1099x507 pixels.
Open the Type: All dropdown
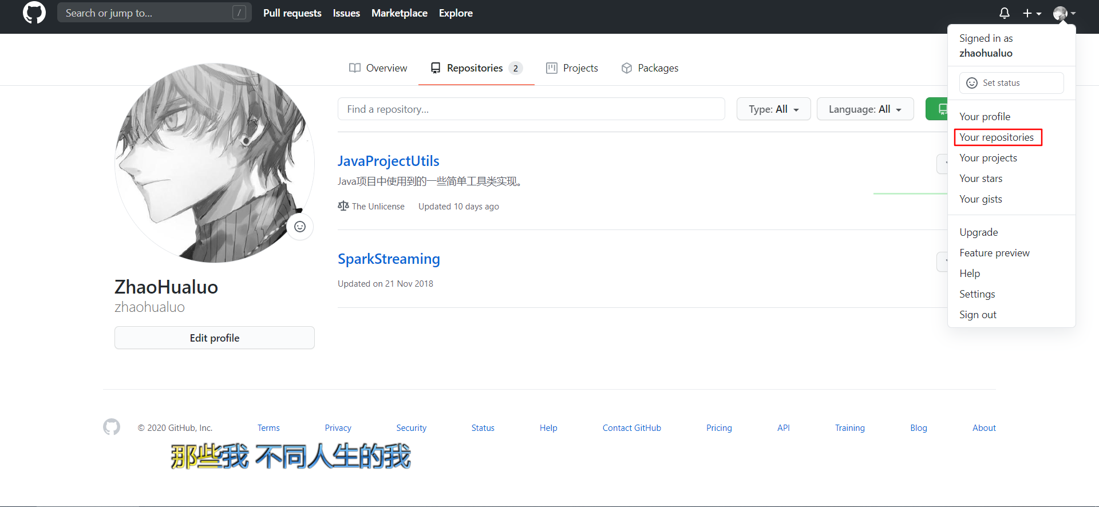773,109
